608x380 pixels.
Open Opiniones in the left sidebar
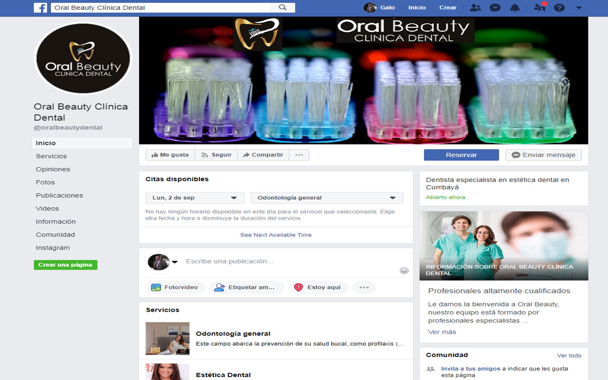[53, 169]
